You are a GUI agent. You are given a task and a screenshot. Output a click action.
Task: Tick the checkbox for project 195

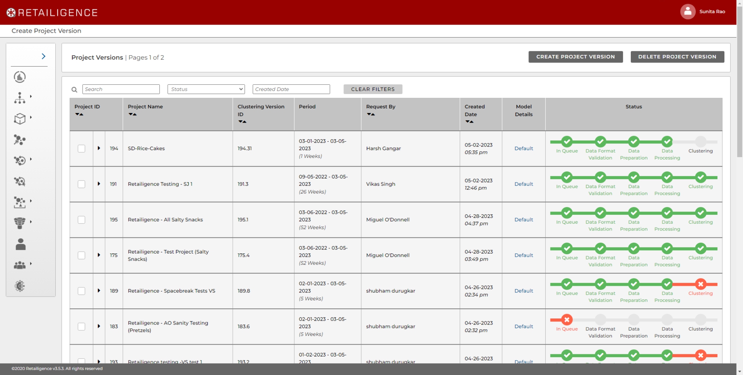tap(81, 220)
